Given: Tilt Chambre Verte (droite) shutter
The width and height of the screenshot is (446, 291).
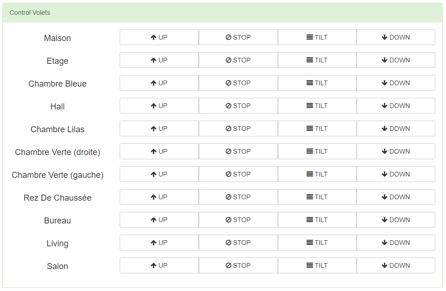Looking at the screenshot, I should (x=317, y=151).
